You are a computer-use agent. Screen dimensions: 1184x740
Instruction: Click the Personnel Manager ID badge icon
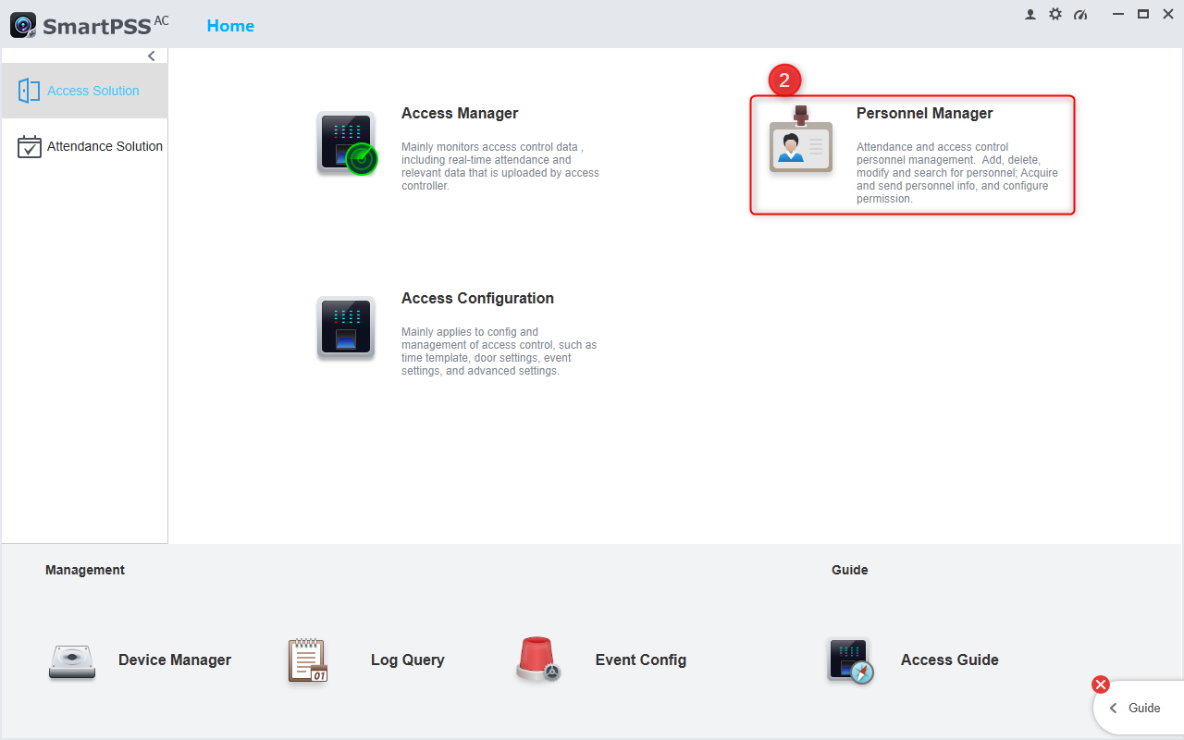801,139
